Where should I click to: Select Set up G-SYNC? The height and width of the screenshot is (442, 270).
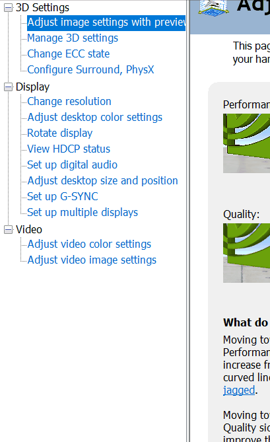(x=63, y=196)
